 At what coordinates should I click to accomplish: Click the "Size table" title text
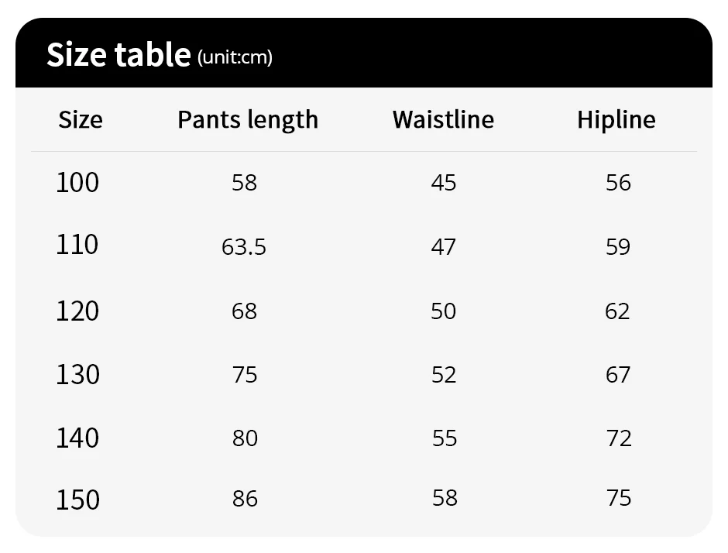click(118, 55)
